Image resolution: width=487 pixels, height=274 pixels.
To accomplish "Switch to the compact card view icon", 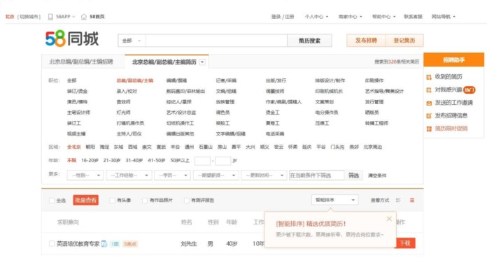I will pos(398,200).
